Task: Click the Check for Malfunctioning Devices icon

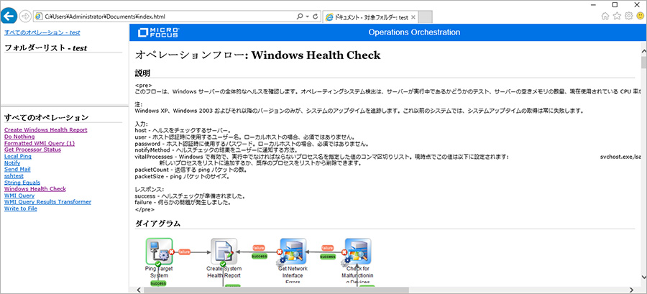Action: (x=357, y=252)
